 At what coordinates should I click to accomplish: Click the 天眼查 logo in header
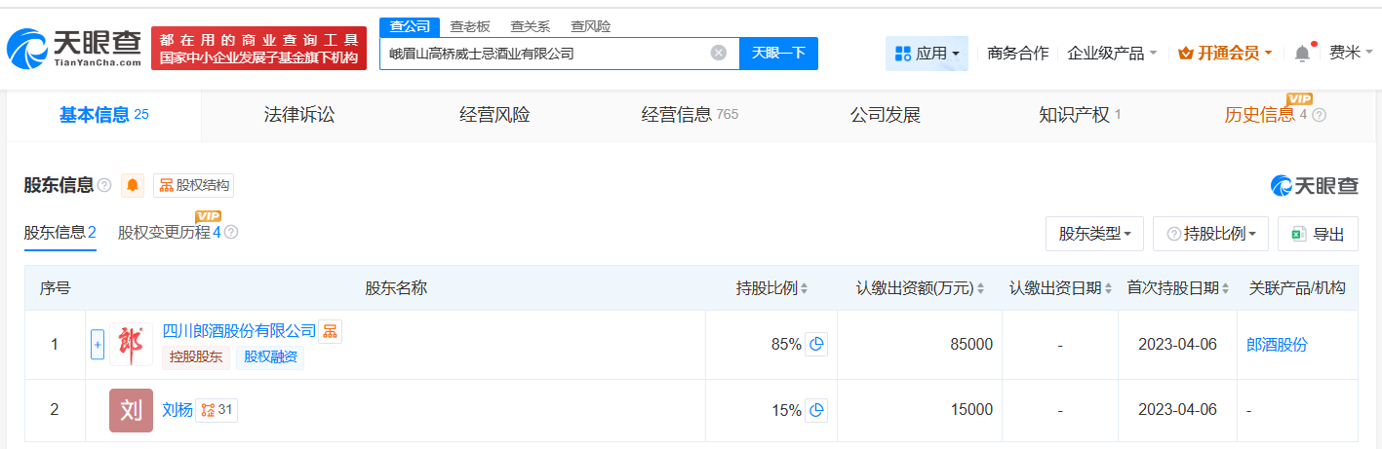74,49
